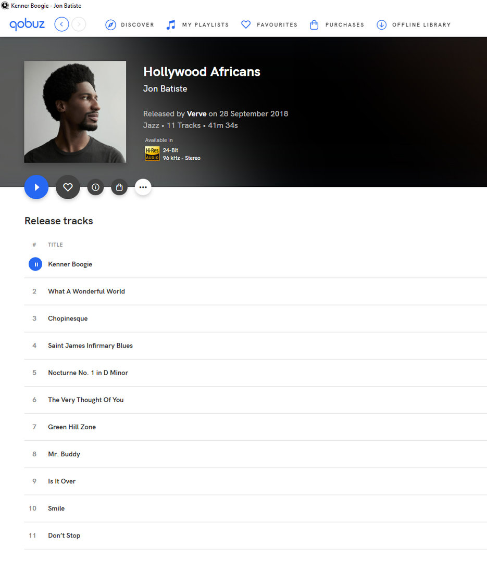The height and width of the screenshot is (562, 487).
Task: Add album to favourites with heart icon
Action: coord(68,187)
